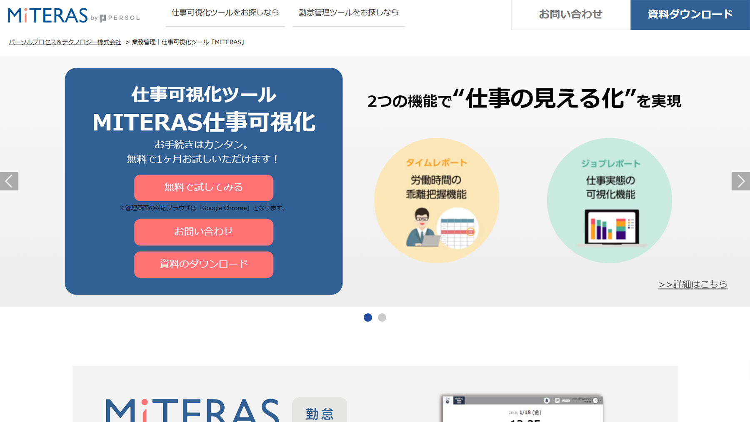Click the pink お問い合わせ banner button
The height and width of the screenshot is (422, 750).
[204, 232]
